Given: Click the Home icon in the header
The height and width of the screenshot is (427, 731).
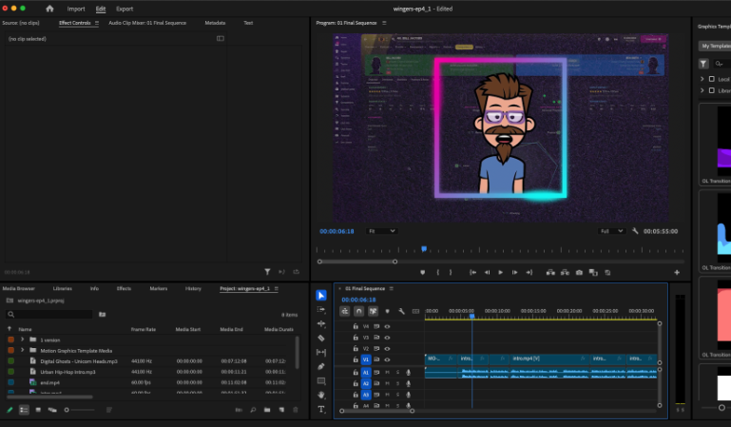Looking at the screenshot, I should tap(50, 9).
